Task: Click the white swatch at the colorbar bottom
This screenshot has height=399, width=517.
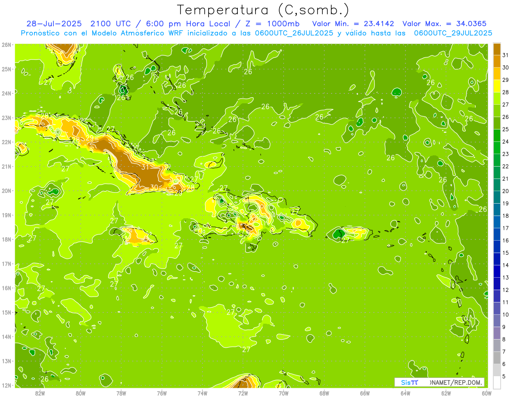Action: coord(497,382)
